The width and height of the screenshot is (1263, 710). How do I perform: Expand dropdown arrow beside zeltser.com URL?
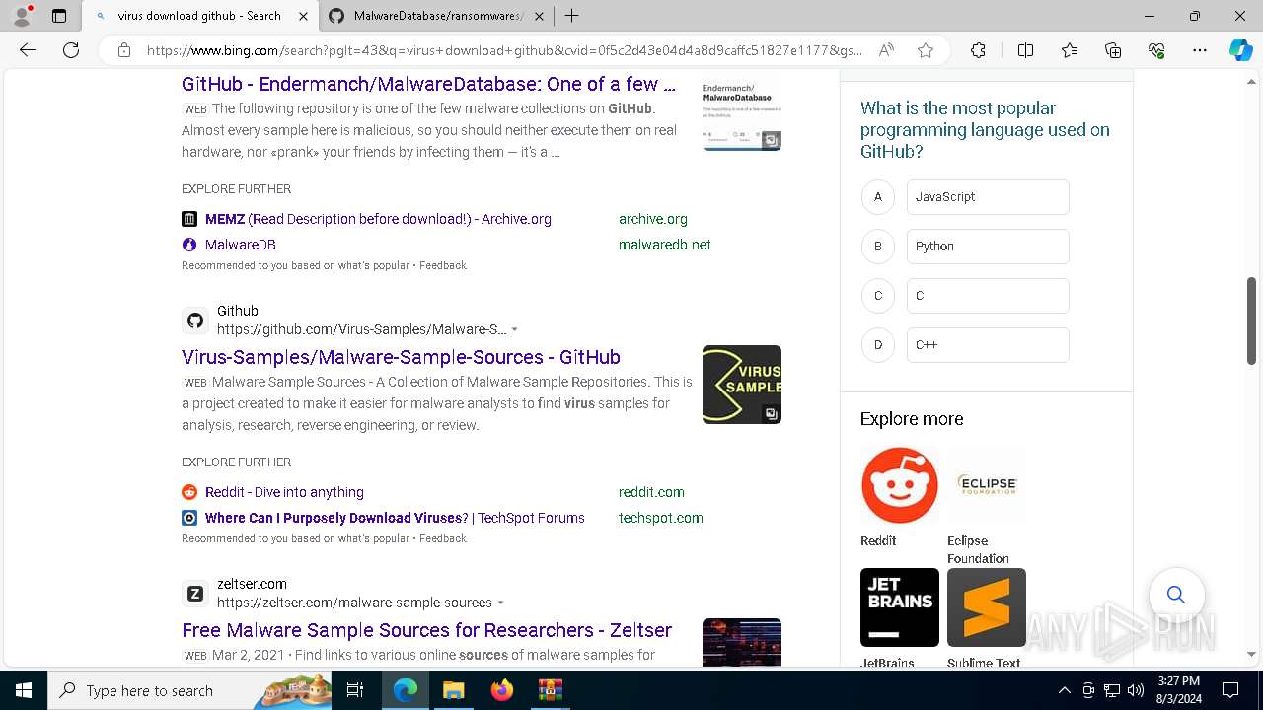click(501, 603)
